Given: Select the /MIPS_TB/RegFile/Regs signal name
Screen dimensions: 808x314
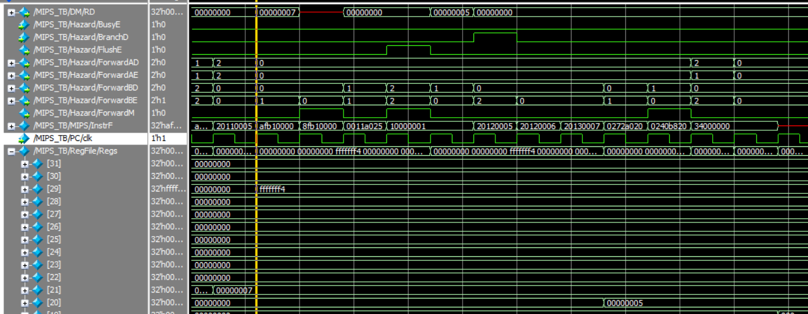Looking at the screenshot, I should coord(76,150).
